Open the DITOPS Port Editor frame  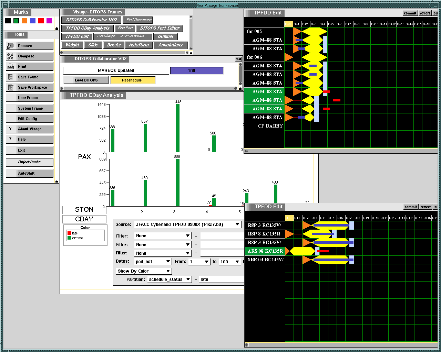(160, 28)
